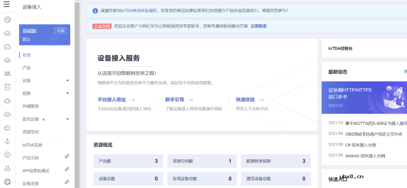
Task: Click the sailboat-shaped icon in the service sidebar
Action: click(x=8, y=141)
